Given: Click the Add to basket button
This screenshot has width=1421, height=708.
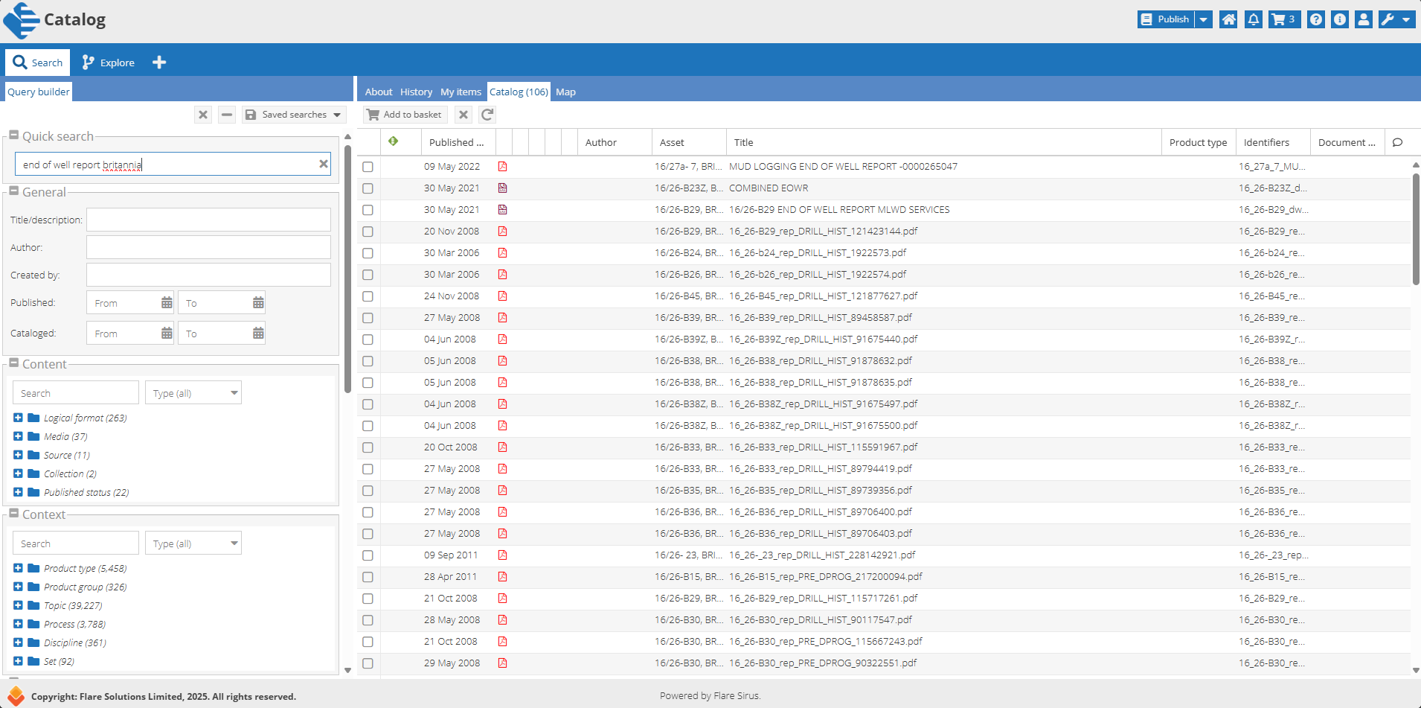Looking at the screenshot, I should (x=405, y=115).
